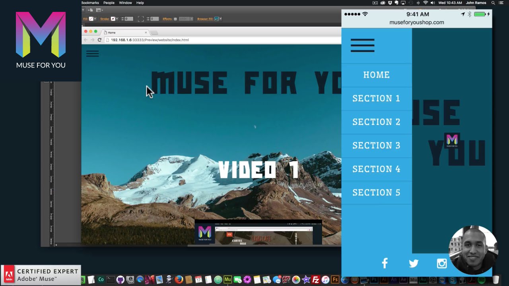Image resolution: width=509 pixels, height=286 pixels.
Task: Open the Stroke label link in Muse
Action: point(105,19)
